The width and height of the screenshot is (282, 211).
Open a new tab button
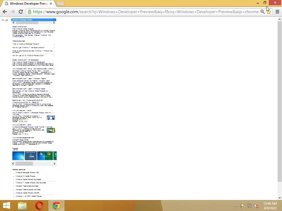point(61,4)
